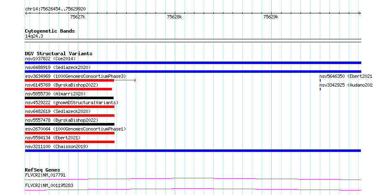Open FLVCR2|NM_017791 gene label
The width and height of the screenshot is (373, 195).
(45, 175)
